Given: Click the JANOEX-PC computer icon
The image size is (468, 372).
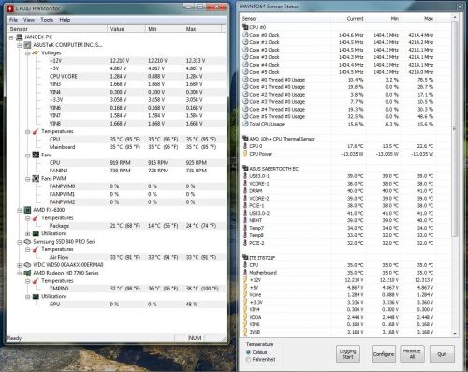Looking at the screenshot, I should click(20, 37).
